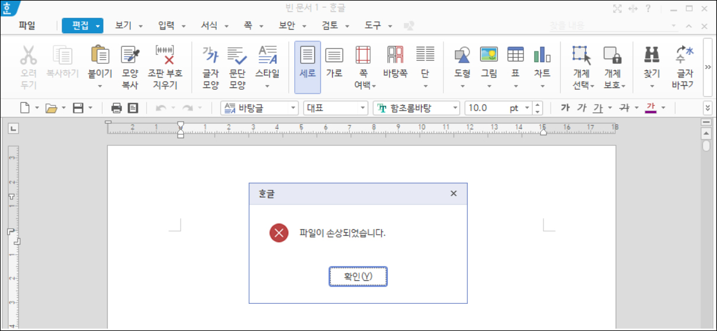Open the 함초롬바탕 font combo box
The height and width of the screenshot is (331, 717).
(x=416, y=108)
